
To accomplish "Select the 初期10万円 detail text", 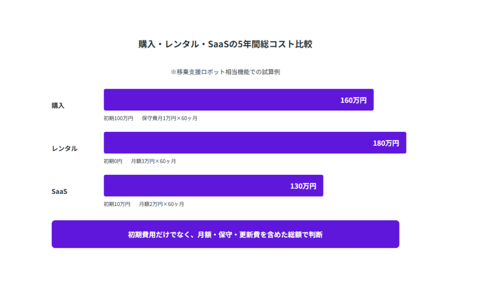I will click(x=117, y=204).
